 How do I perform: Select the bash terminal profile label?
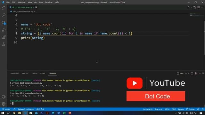180,73
